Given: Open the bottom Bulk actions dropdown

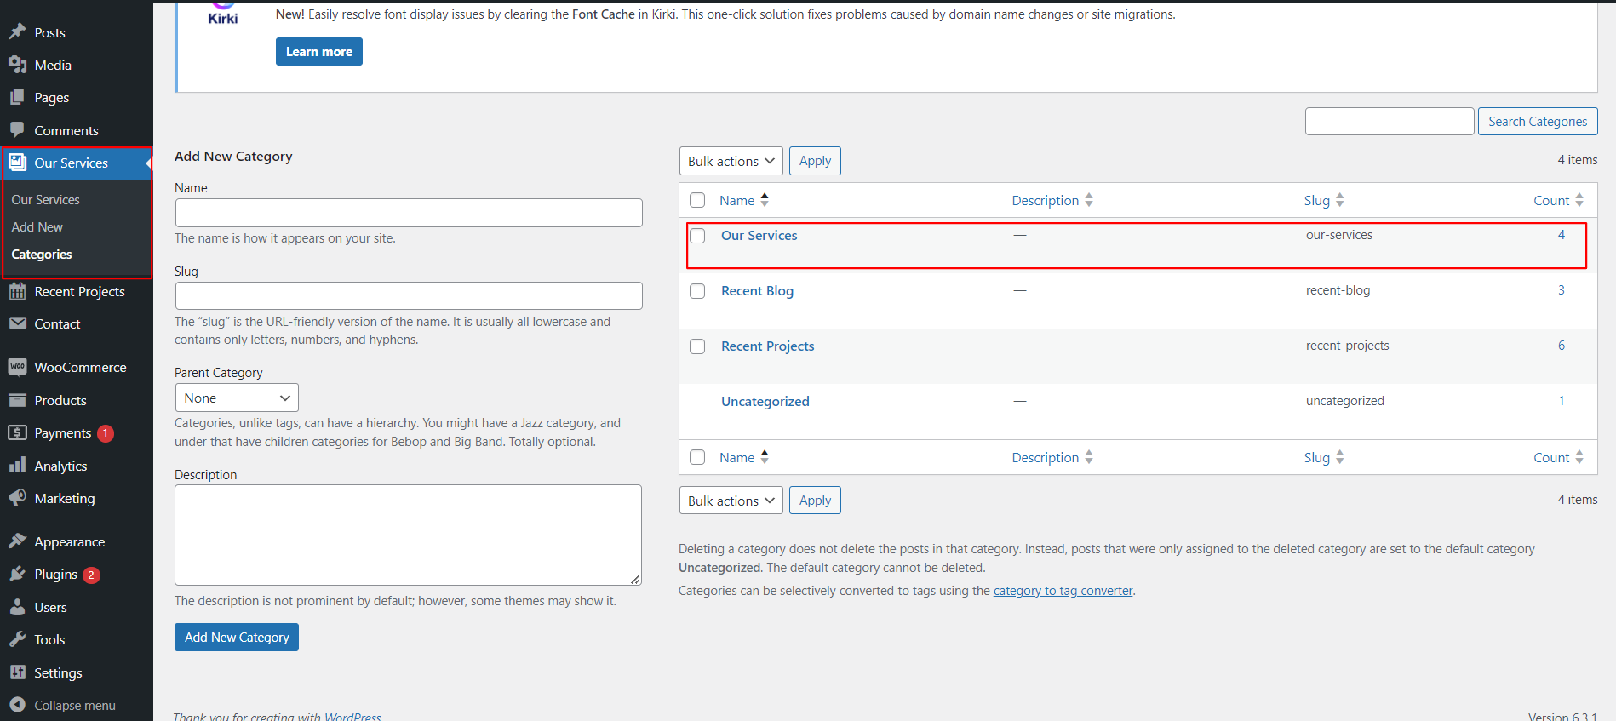Looking at the screenshot, I should tap(731, 501).
